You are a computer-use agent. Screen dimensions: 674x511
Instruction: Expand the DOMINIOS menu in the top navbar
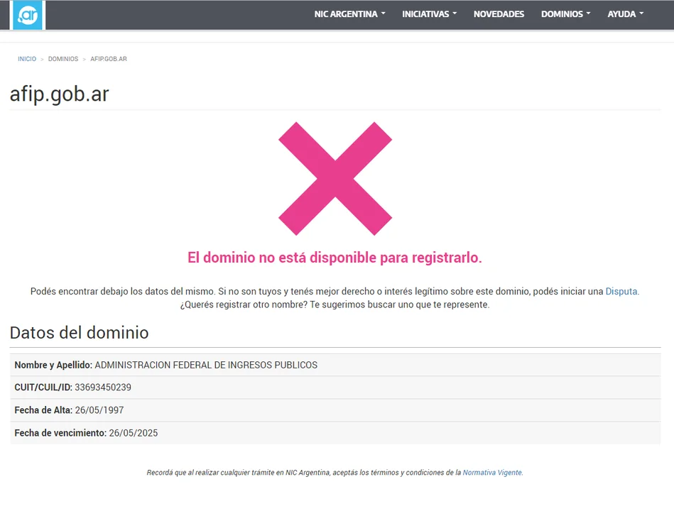pyautogui.click(x=565, y=14)
